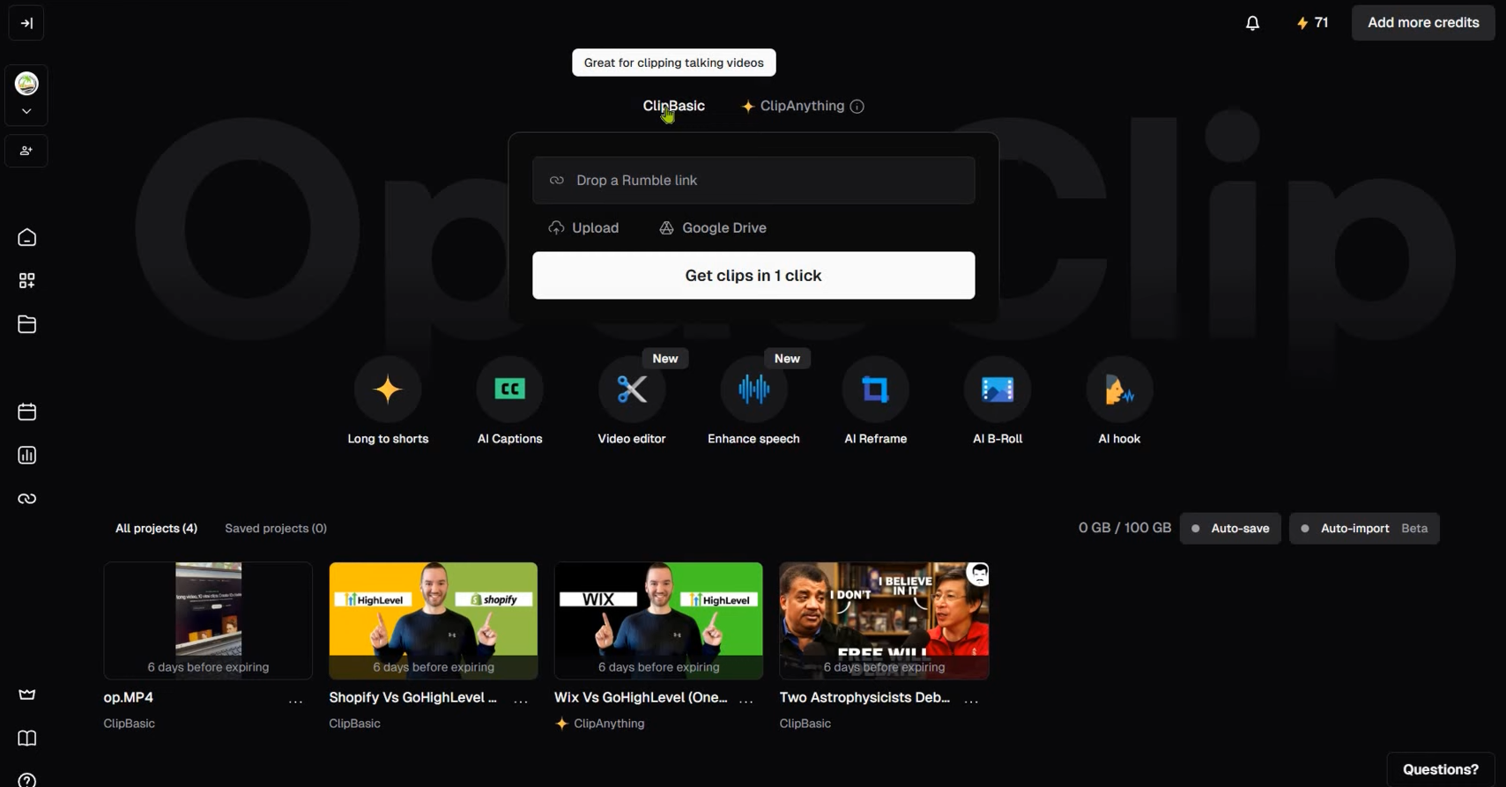The width and height of the screenshot is (1506, 787).
Task: Open the learning center book icon
Action: (x=27, y=739)
